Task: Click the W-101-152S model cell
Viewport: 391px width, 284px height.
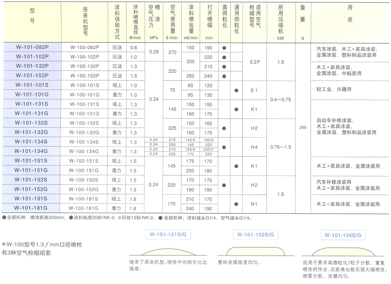Action: click(x=31, y=180)
